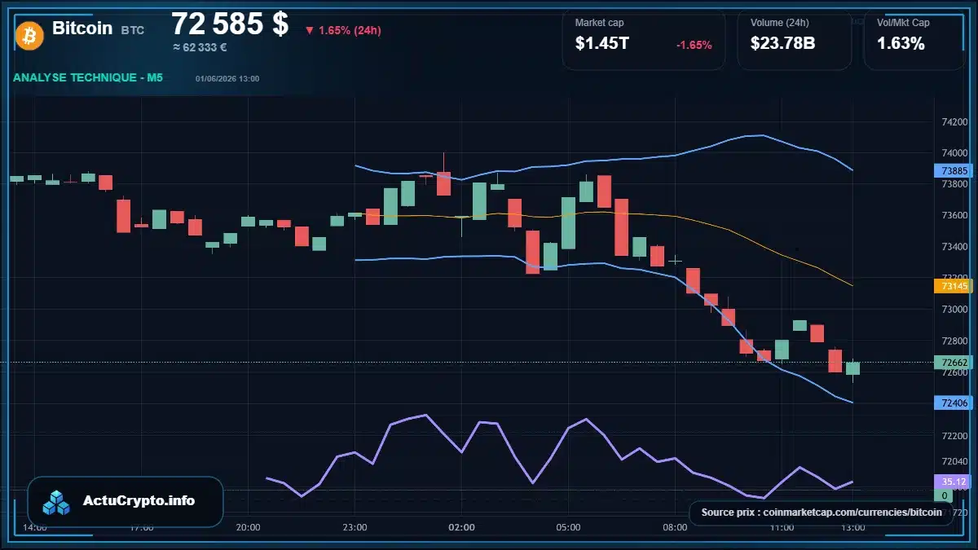978x550 pixels.
Task: Click the purple 35.12 oscillator value tag
Action: pyautogui.click(x=954, y=482)
